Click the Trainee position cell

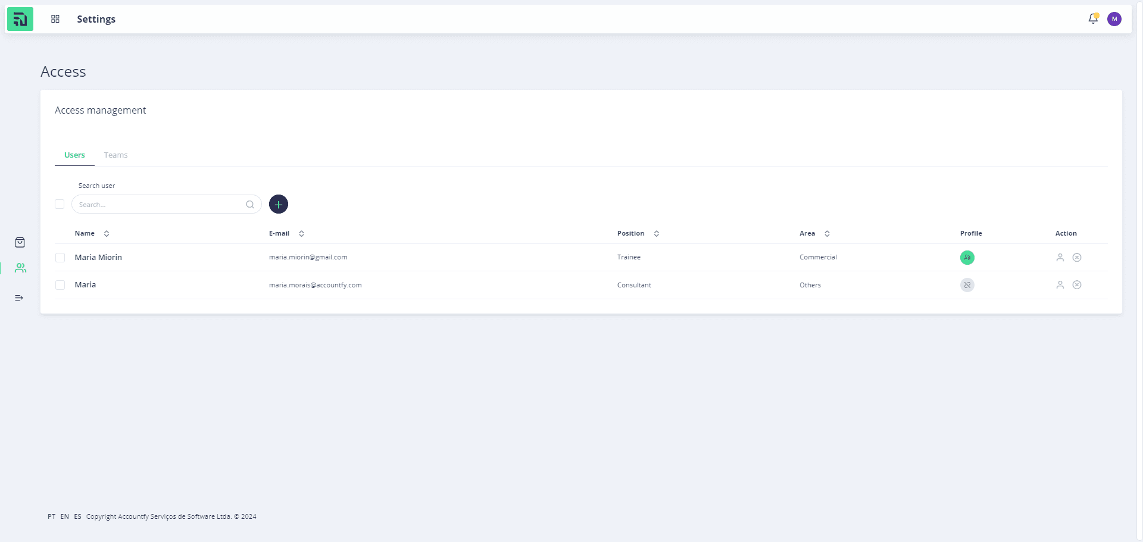pyautogui.click(x=629, y=258)
